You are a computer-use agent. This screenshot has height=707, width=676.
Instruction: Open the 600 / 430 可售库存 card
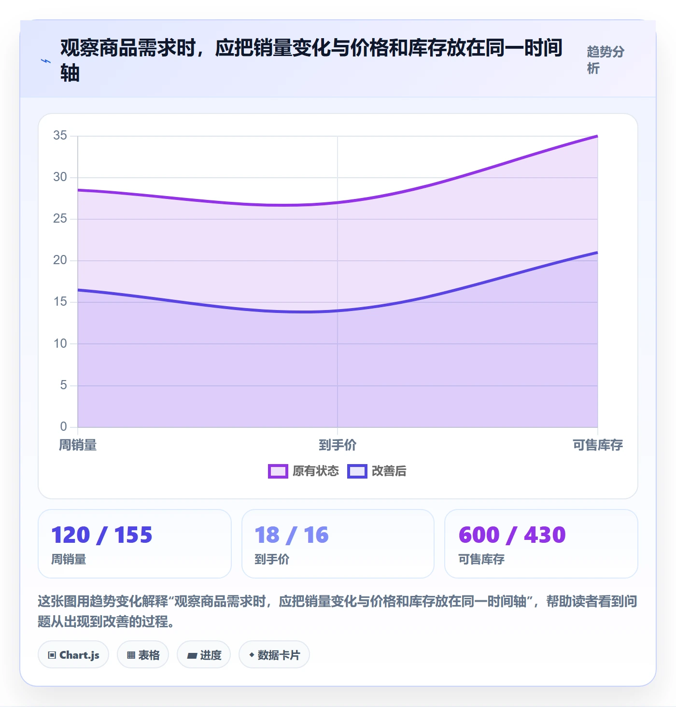[541, 544]
